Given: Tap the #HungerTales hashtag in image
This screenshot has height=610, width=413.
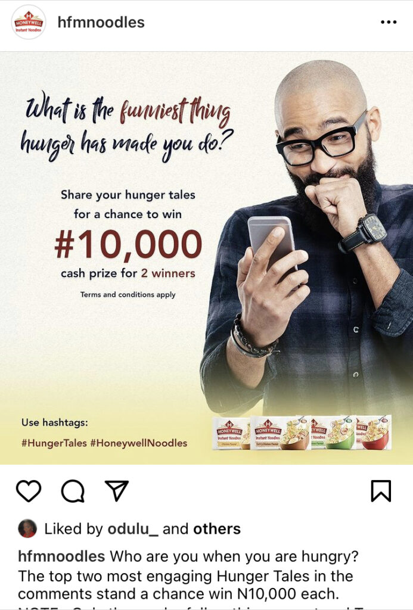Looking at the screenshot, I should pos(54,443).
